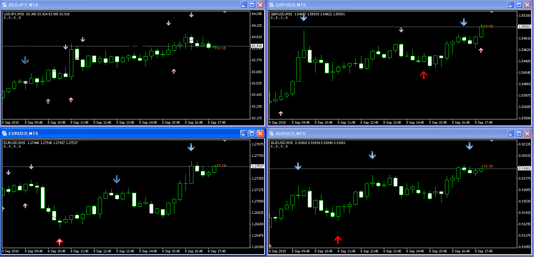Select the chart shift triangle in AUDUSD chart
The height and width of the screenshot is (257, 534).
(x=491, y=141)
